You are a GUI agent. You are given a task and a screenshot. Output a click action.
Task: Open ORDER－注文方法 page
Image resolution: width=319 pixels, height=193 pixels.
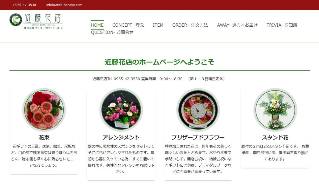pyautogui.click(x=190, y=25)
